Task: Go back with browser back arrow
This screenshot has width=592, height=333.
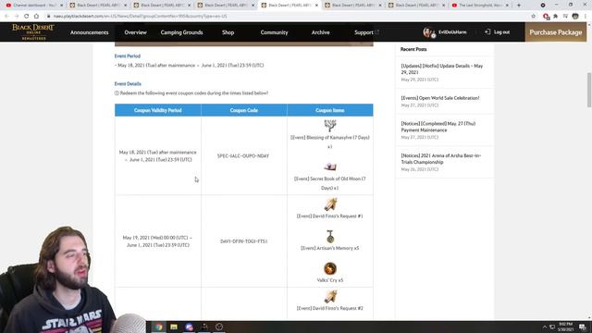Action: tap(6, 17)
